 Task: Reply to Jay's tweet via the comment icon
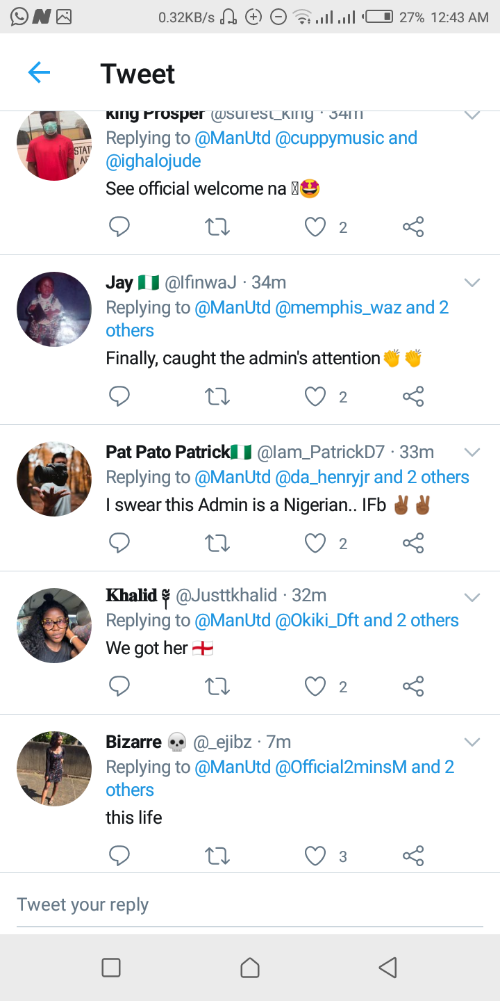(119, 396)
